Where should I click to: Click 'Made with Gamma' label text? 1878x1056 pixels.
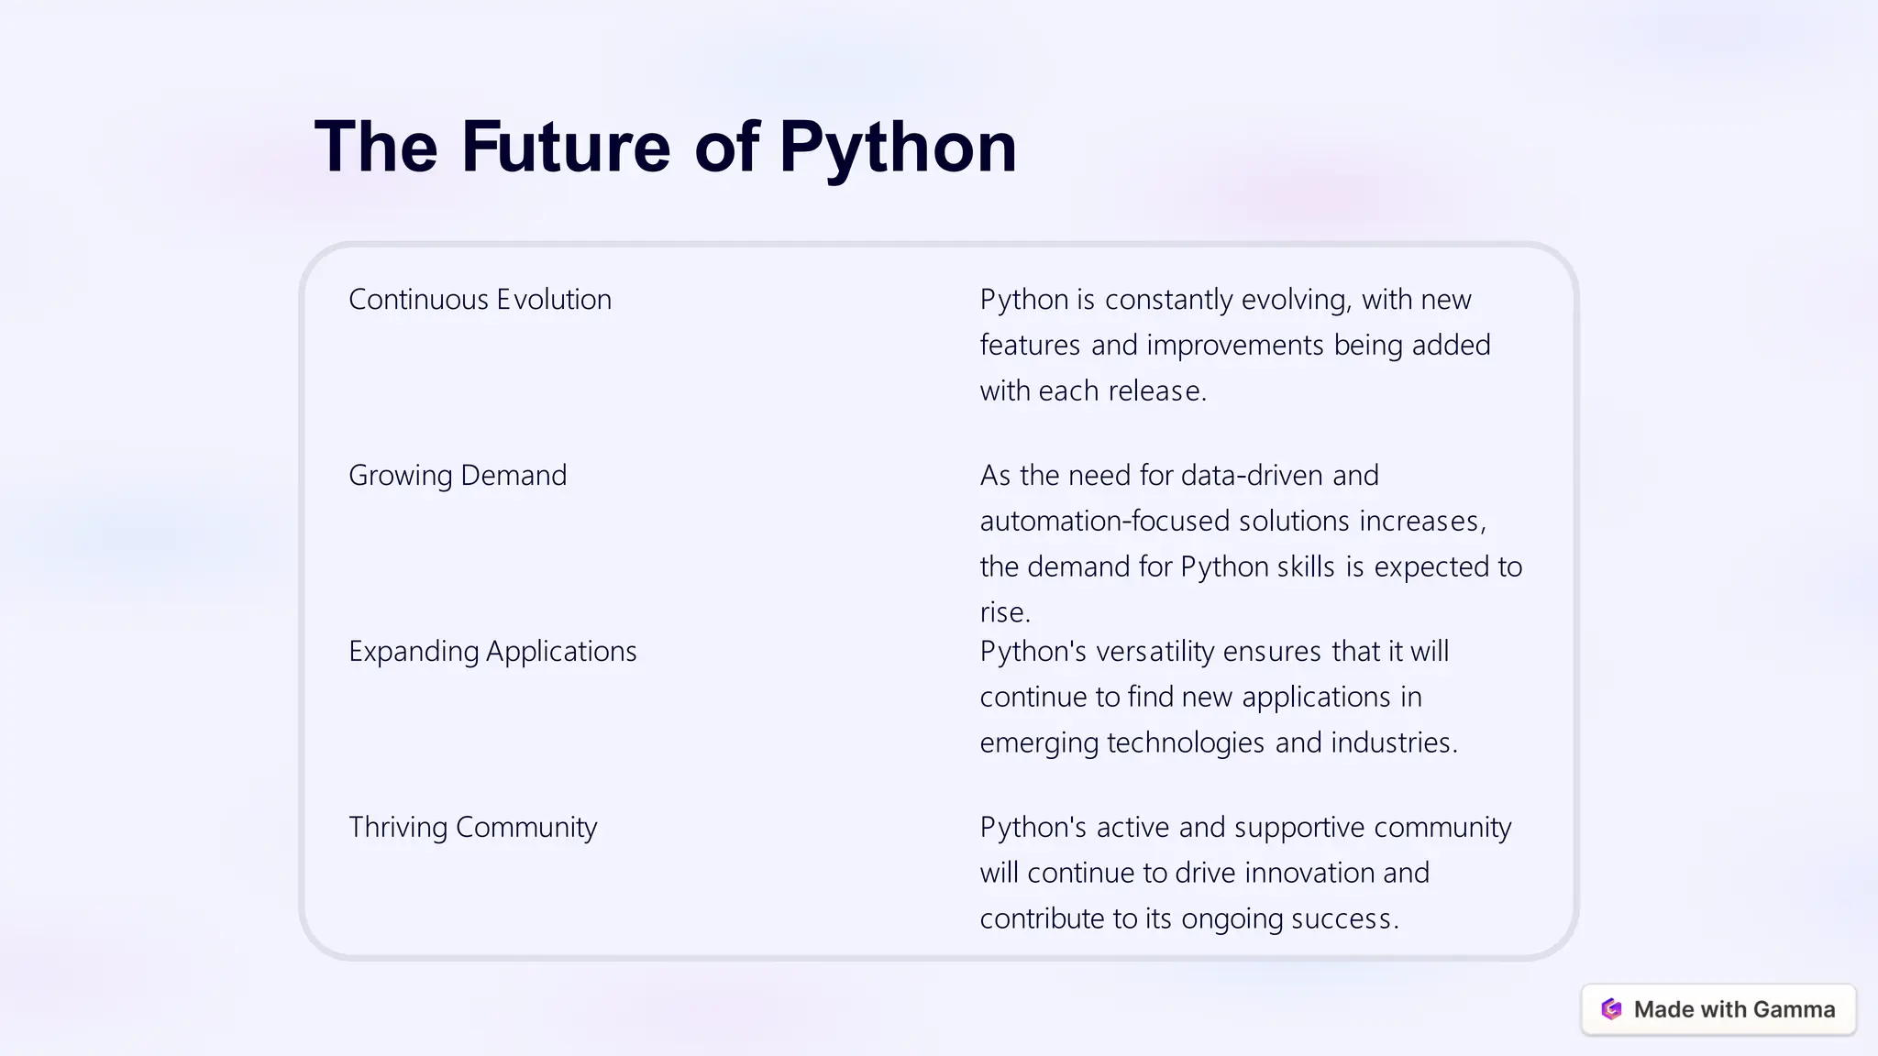1734,1009
